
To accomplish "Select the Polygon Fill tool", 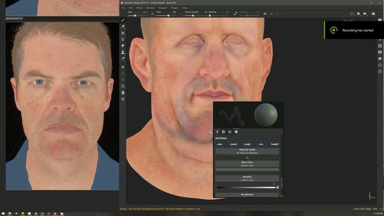I will tap(123, 40).
